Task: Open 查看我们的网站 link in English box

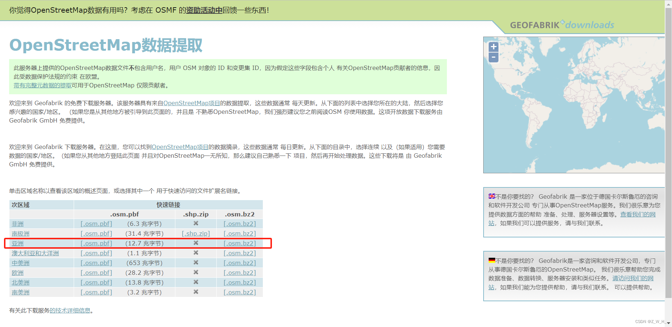Action: click(x=638, y=214)
